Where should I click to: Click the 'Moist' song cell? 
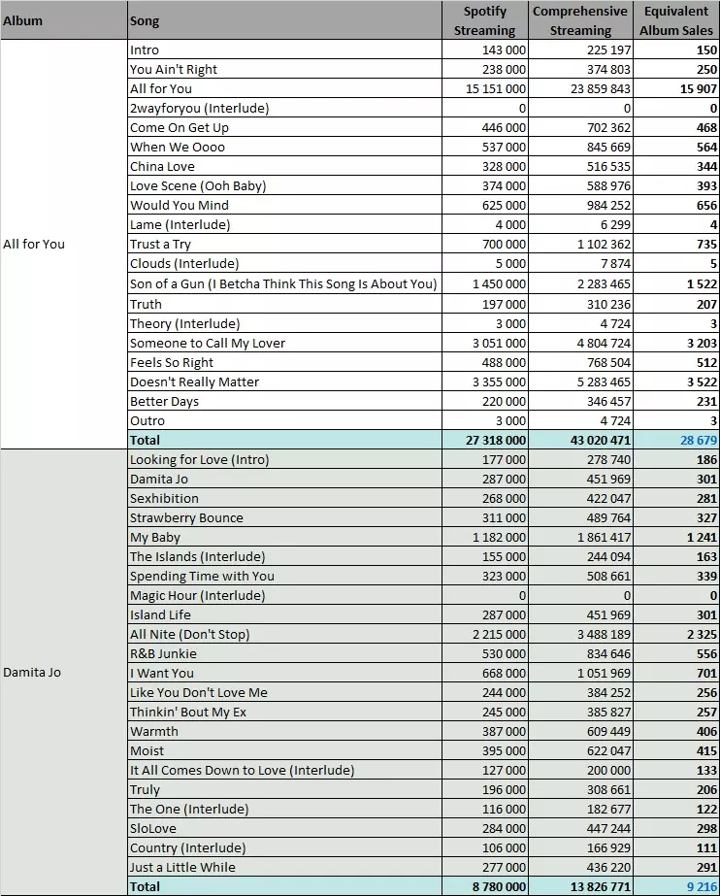284,750
